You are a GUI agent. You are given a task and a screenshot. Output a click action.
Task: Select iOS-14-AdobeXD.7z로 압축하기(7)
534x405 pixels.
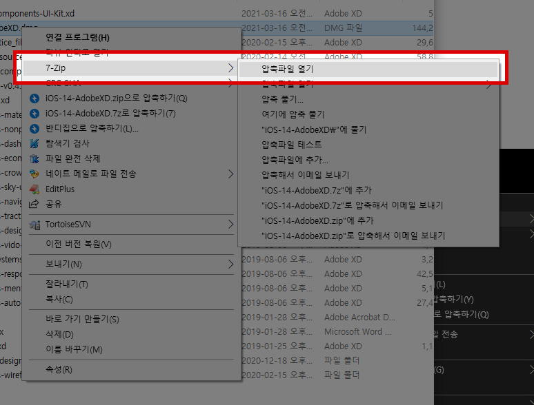tap(110, 113)
